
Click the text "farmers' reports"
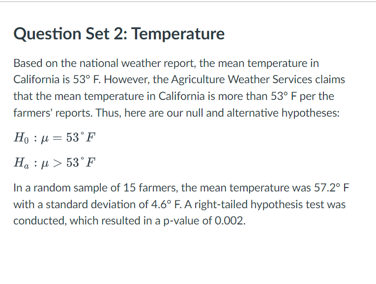point(53,113)
